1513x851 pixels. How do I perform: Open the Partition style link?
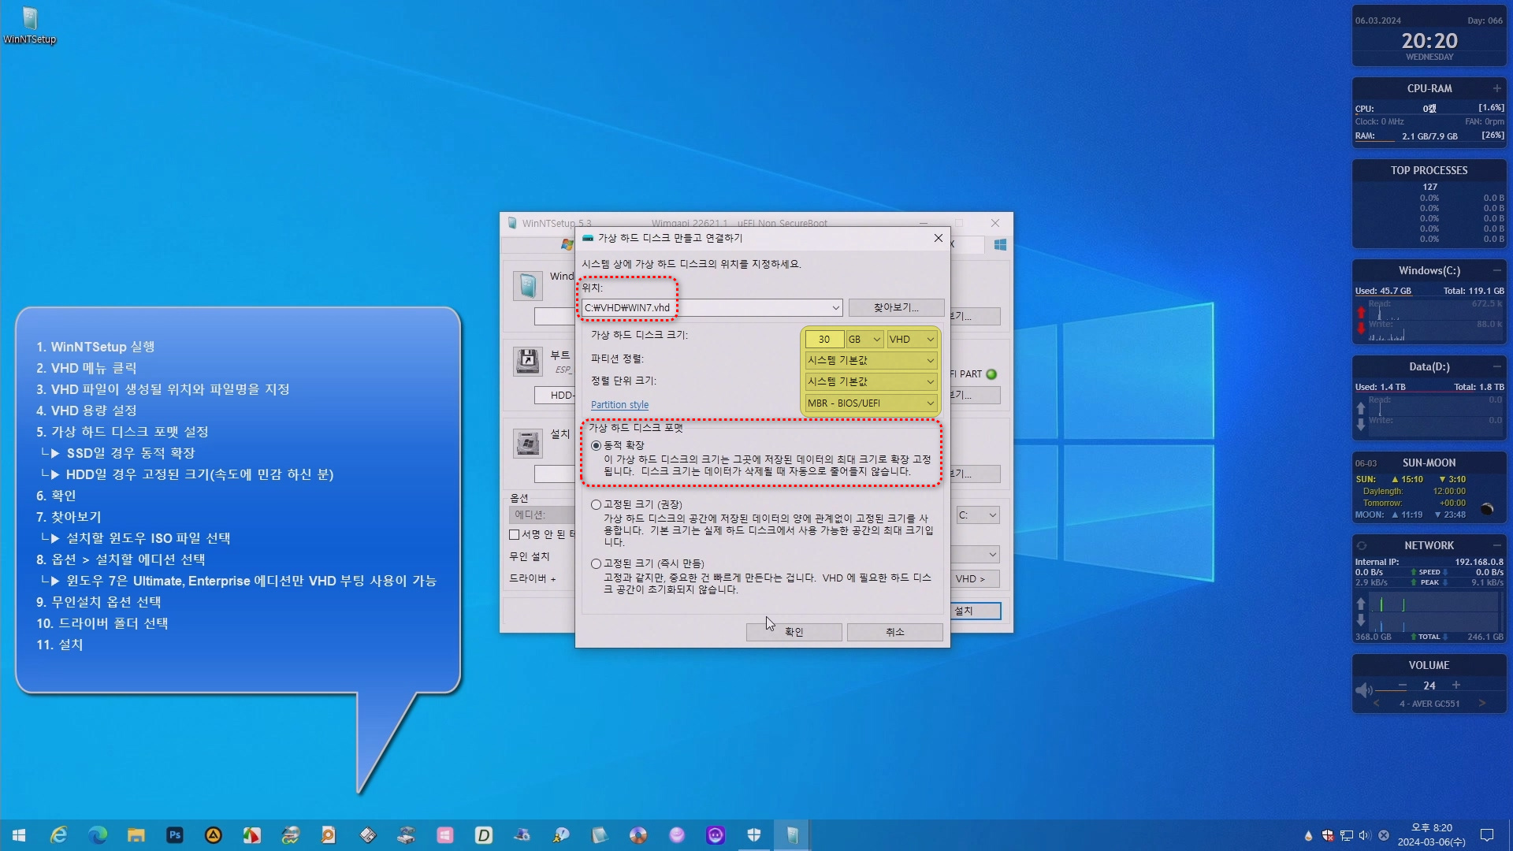(619, 404)
